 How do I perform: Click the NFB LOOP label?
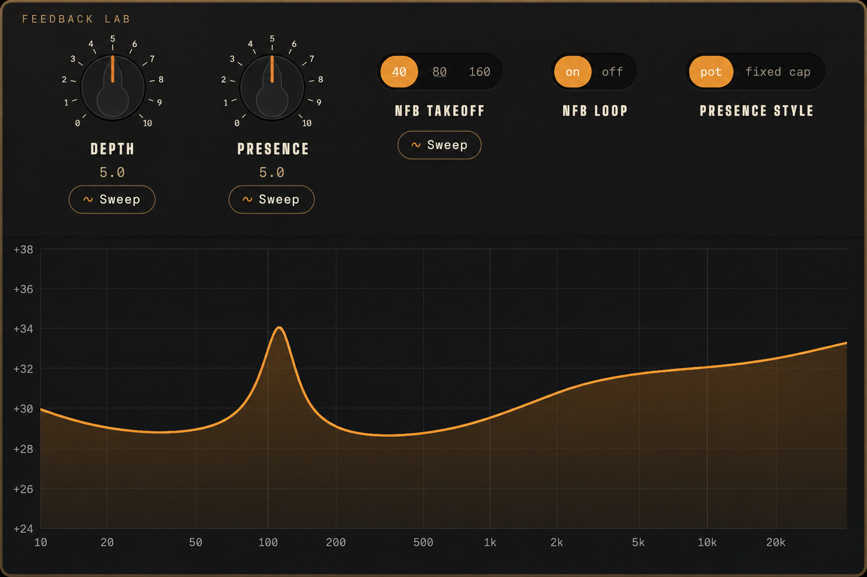(x=595, y=111)
